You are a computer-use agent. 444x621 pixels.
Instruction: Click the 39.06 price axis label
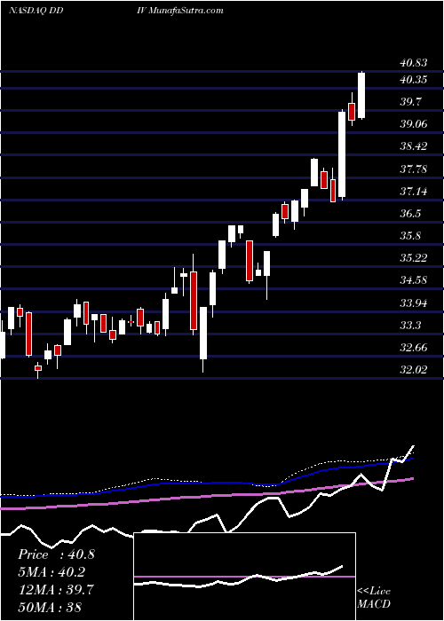pos(413,124)
